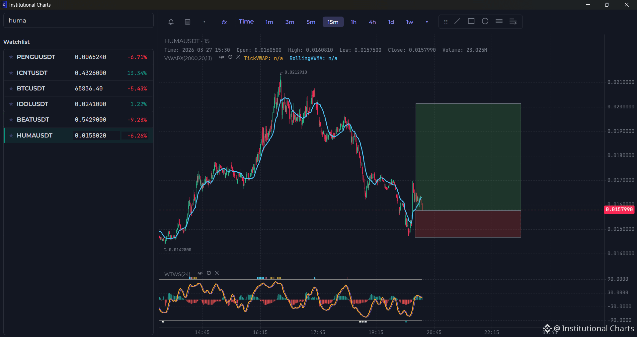Select the red stop-loss zone of the position tool
Viewport: 637px width, 337px height.
tap(468, 224)
